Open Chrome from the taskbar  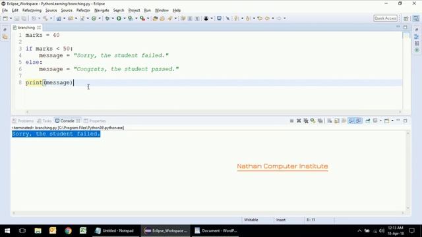68,230
